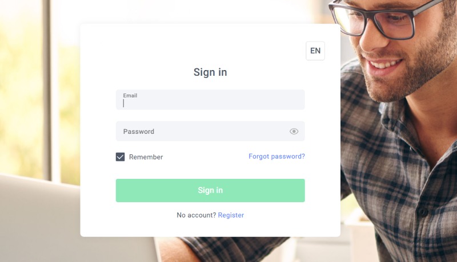457x262 pixels.
Task: Click the man's smiling mouth in photo
Action: point(385,64)
